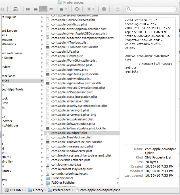180x195 pixels.
Task: Select com.apple.driver.AppleIRController.plist
Action: [x=79, y=29]
